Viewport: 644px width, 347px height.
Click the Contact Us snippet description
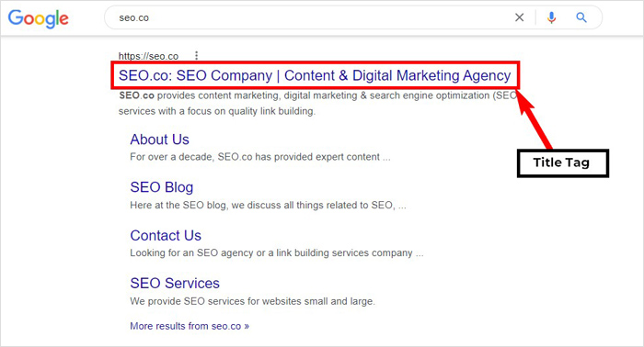tap(276, 253)
